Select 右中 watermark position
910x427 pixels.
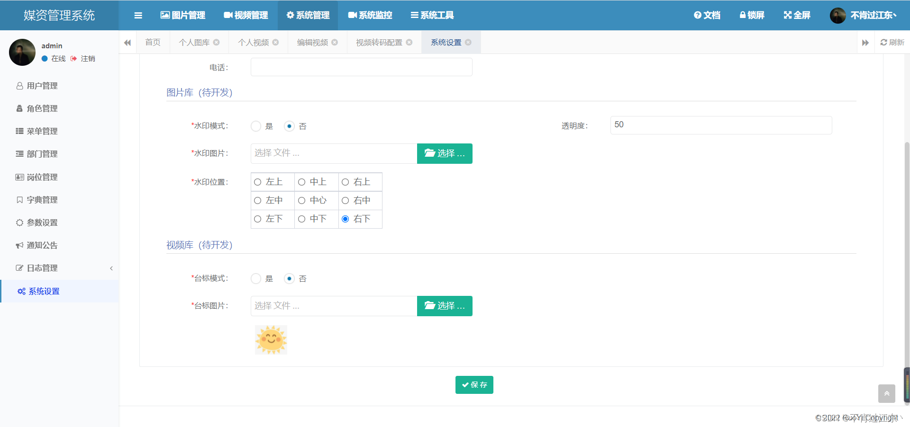[x=346, y=201]
